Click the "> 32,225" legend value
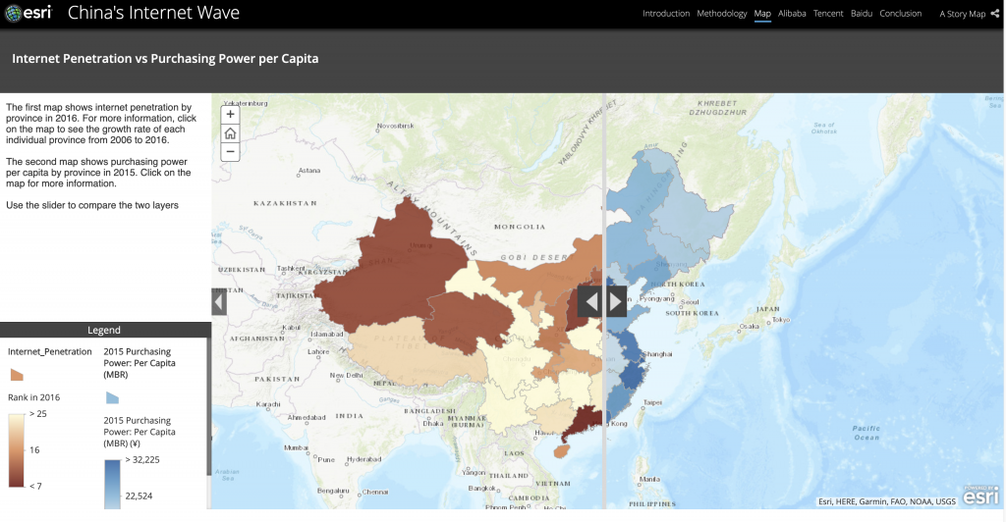The image size is (1006, 522). click(142, 460)
